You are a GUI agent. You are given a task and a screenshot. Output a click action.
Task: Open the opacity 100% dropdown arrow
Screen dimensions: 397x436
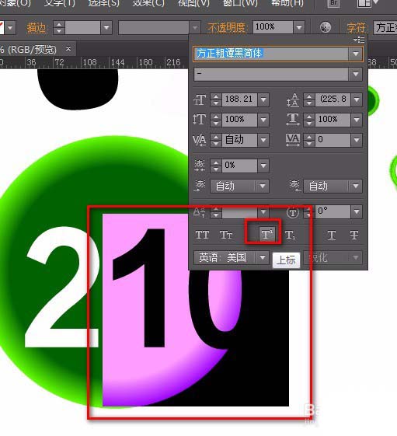coord(299,27)
